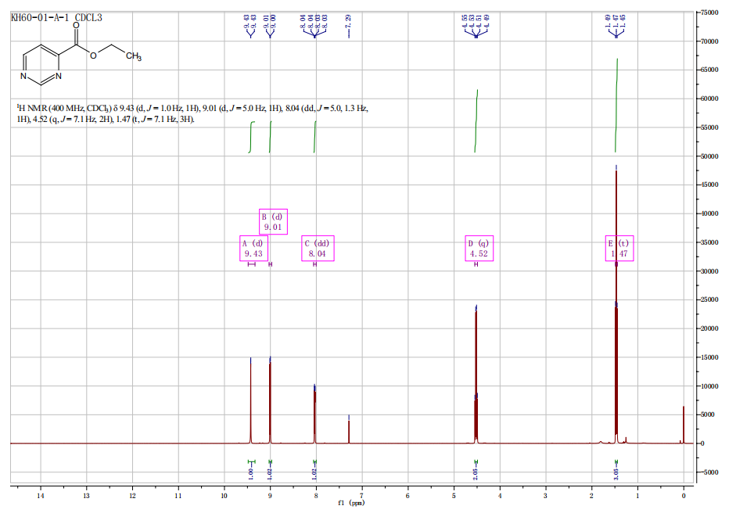Select the integral value 2.05 below the quartet
Image resolution: width=736 pixels, height=513 pixels.
pyautogui.click(x=476, y=472)
